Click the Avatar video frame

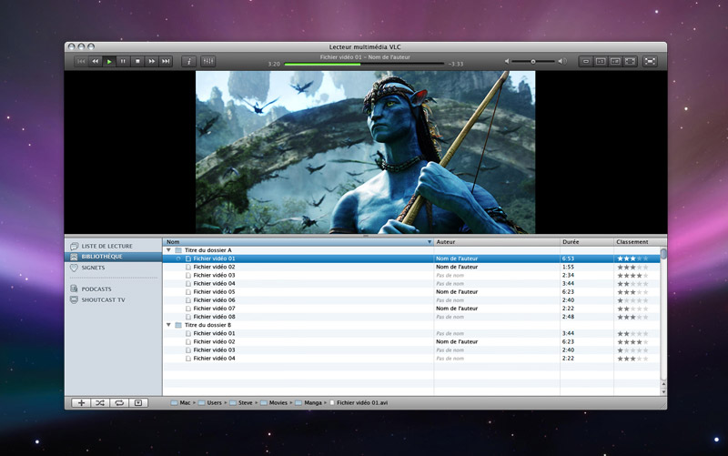point(366,152)
